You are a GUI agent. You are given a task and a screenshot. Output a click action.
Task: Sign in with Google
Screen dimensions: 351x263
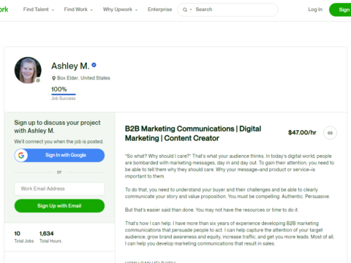click(59, 156)
